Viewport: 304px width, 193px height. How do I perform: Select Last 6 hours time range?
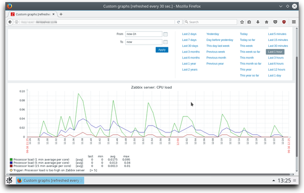tap(276, 64)
